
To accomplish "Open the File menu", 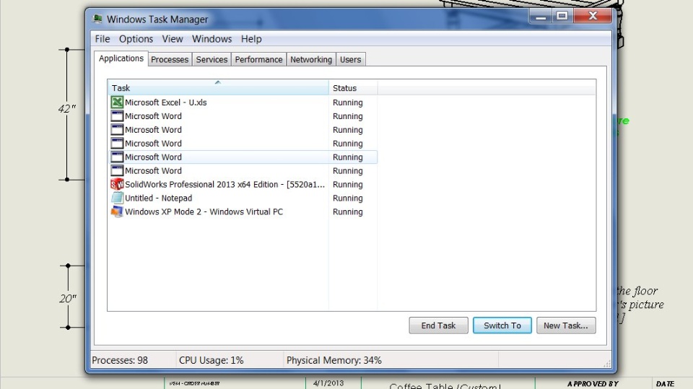I will click(102, 39).
